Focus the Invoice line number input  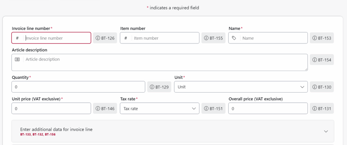[x=51, y=38]
